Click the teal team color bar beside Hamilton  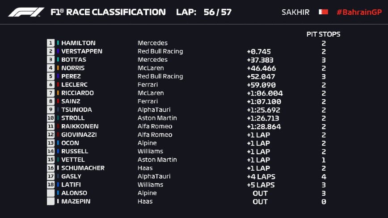click(58, 43)
